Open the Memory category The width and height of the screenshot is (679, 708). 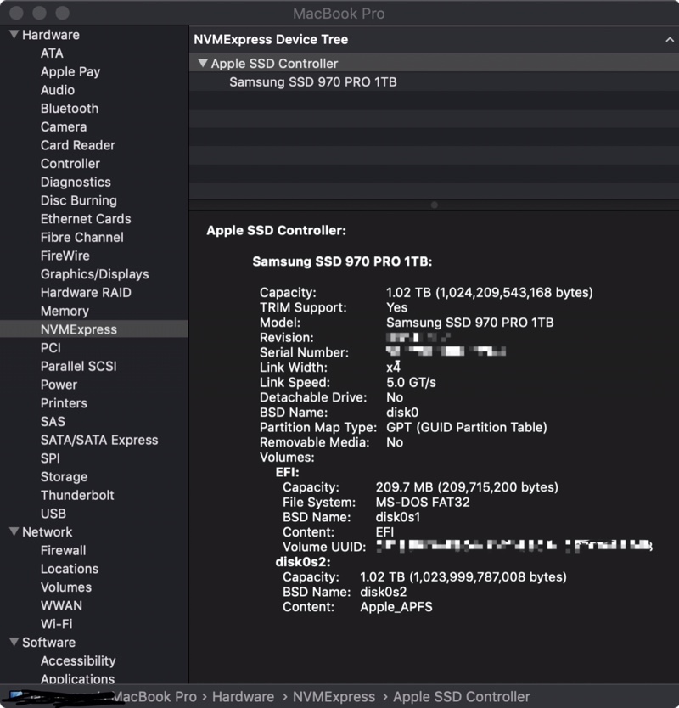pyautogui.click(x=65, y=311)
